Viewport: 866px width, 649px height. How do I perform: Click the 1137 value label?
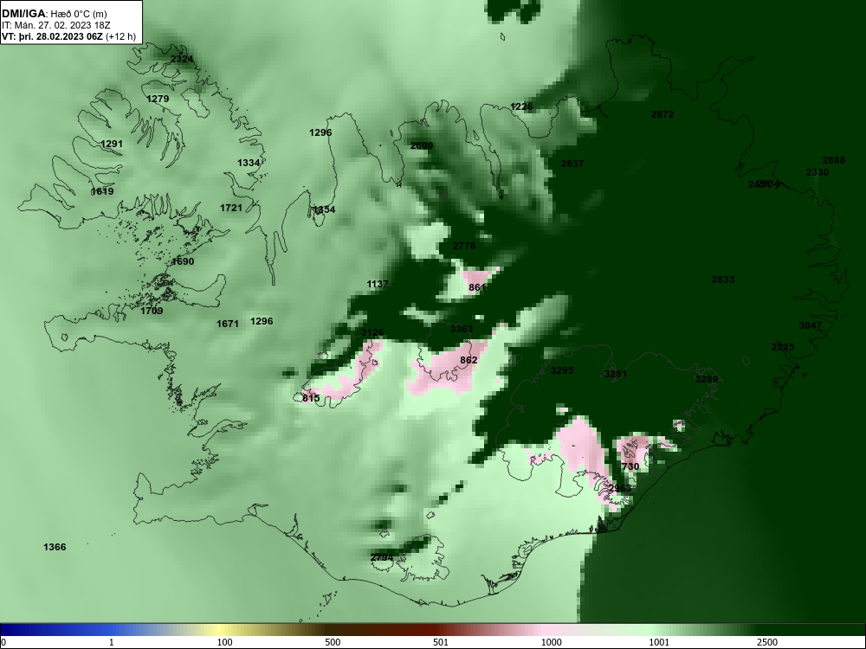tap(378, 284)
